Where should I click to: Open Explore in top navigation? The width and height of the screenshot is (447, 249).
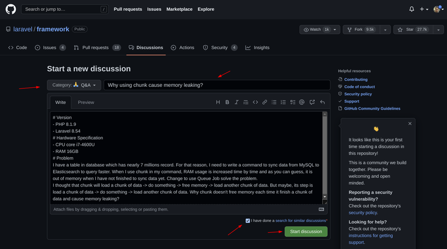coord(206,9)
